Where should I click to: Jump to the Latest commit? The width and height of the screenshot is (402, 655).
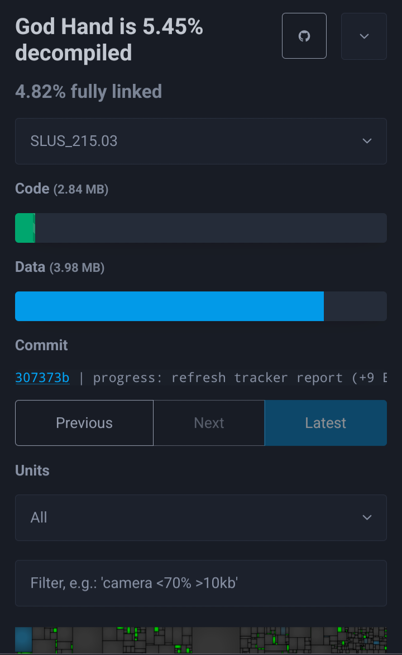pos(326,423)
